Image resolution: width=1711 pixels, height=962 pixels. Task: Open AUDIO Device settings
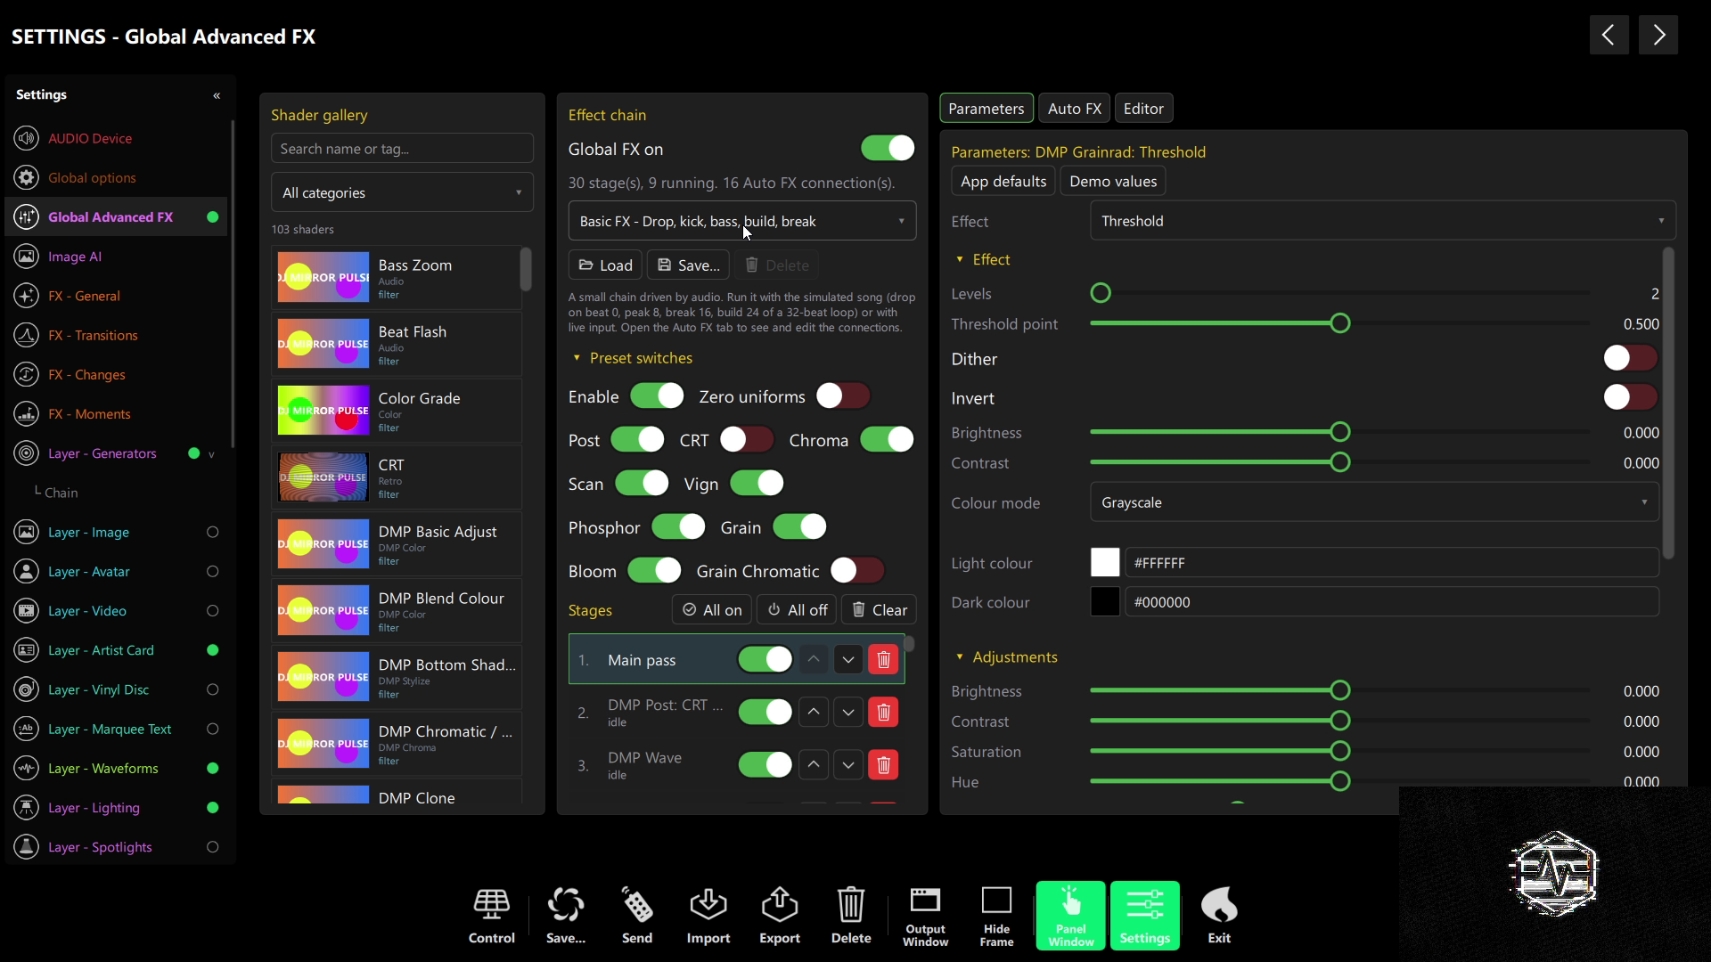click(116, 138)
